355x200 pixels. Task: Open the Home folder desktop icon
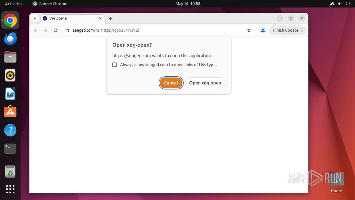(336, 182)
